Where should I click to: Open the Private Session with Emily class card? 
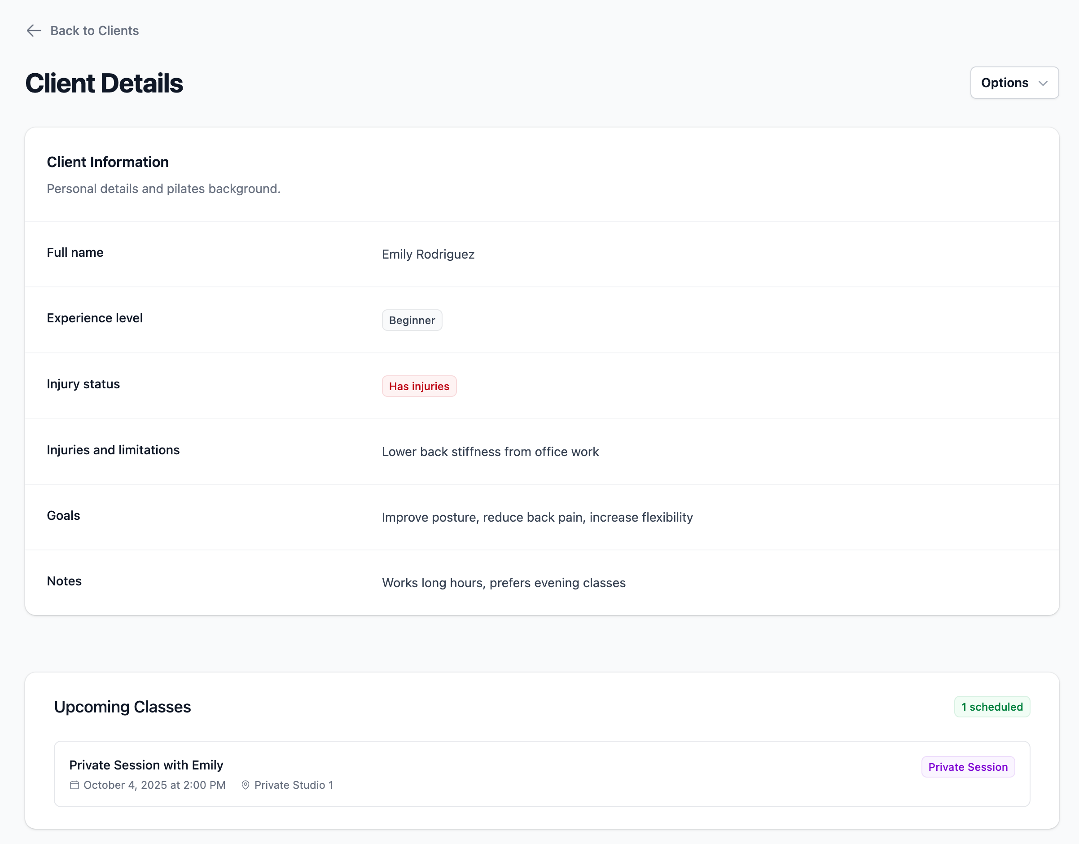pos(542,774)
